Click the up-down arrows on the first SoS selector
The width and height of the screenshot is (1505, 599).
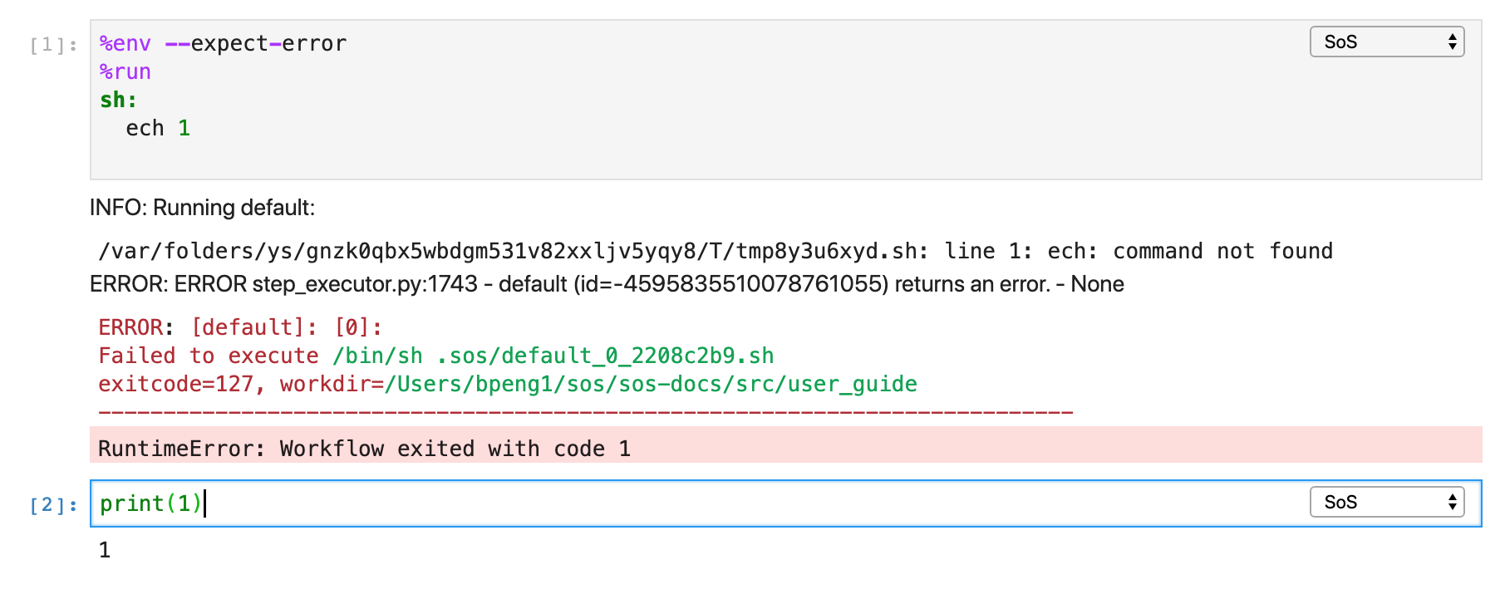pyautogui.click(x=1451, y=42)
